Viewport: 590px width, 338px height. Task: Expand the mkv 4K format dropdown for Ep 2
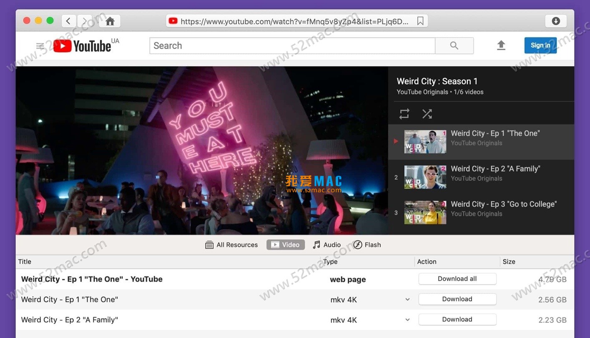(x=407, y=320)
